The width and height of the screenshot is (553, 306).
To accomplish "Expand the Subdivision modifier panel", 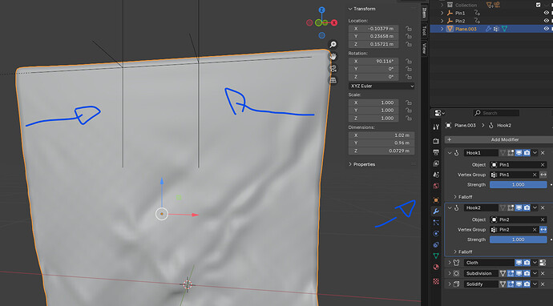I will (450, 274).
